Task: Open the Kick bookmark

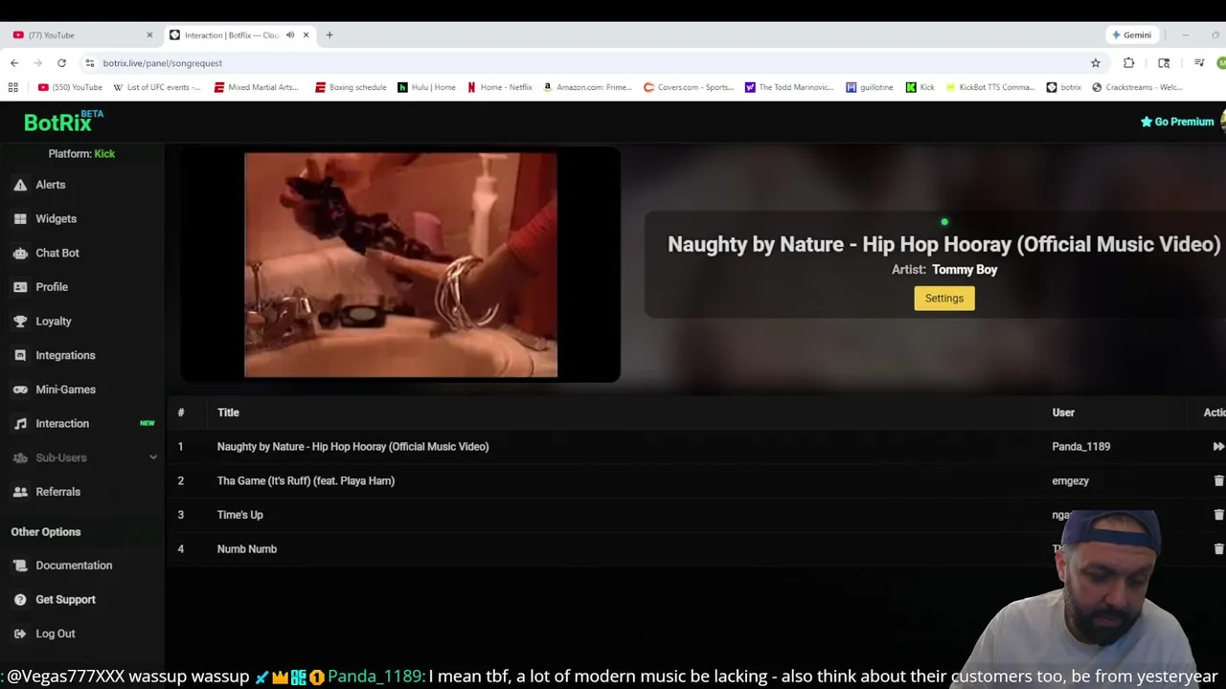Action: [920, 87]
